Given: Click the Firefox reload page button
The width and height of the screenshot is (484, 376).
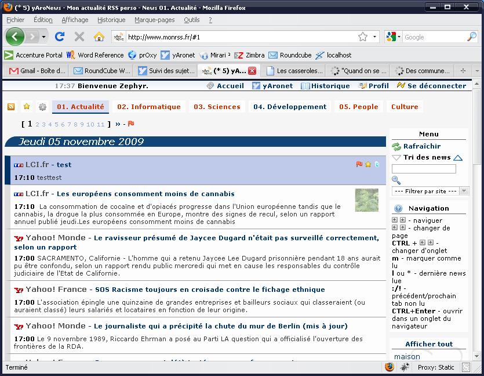Looking at the screenshot, I should (60, 37).
